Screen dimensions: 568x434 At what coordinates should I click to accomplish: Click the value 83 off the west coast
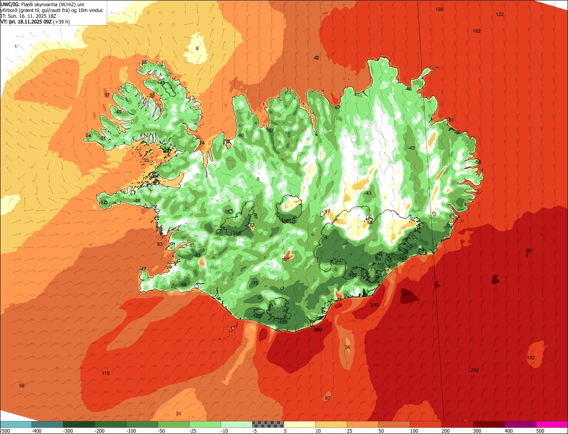[160, 244]
